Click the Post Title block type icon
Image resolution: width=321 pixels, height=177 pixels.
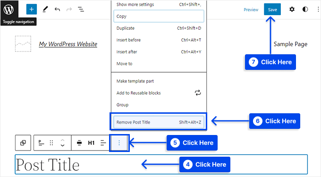coord(41,143)
